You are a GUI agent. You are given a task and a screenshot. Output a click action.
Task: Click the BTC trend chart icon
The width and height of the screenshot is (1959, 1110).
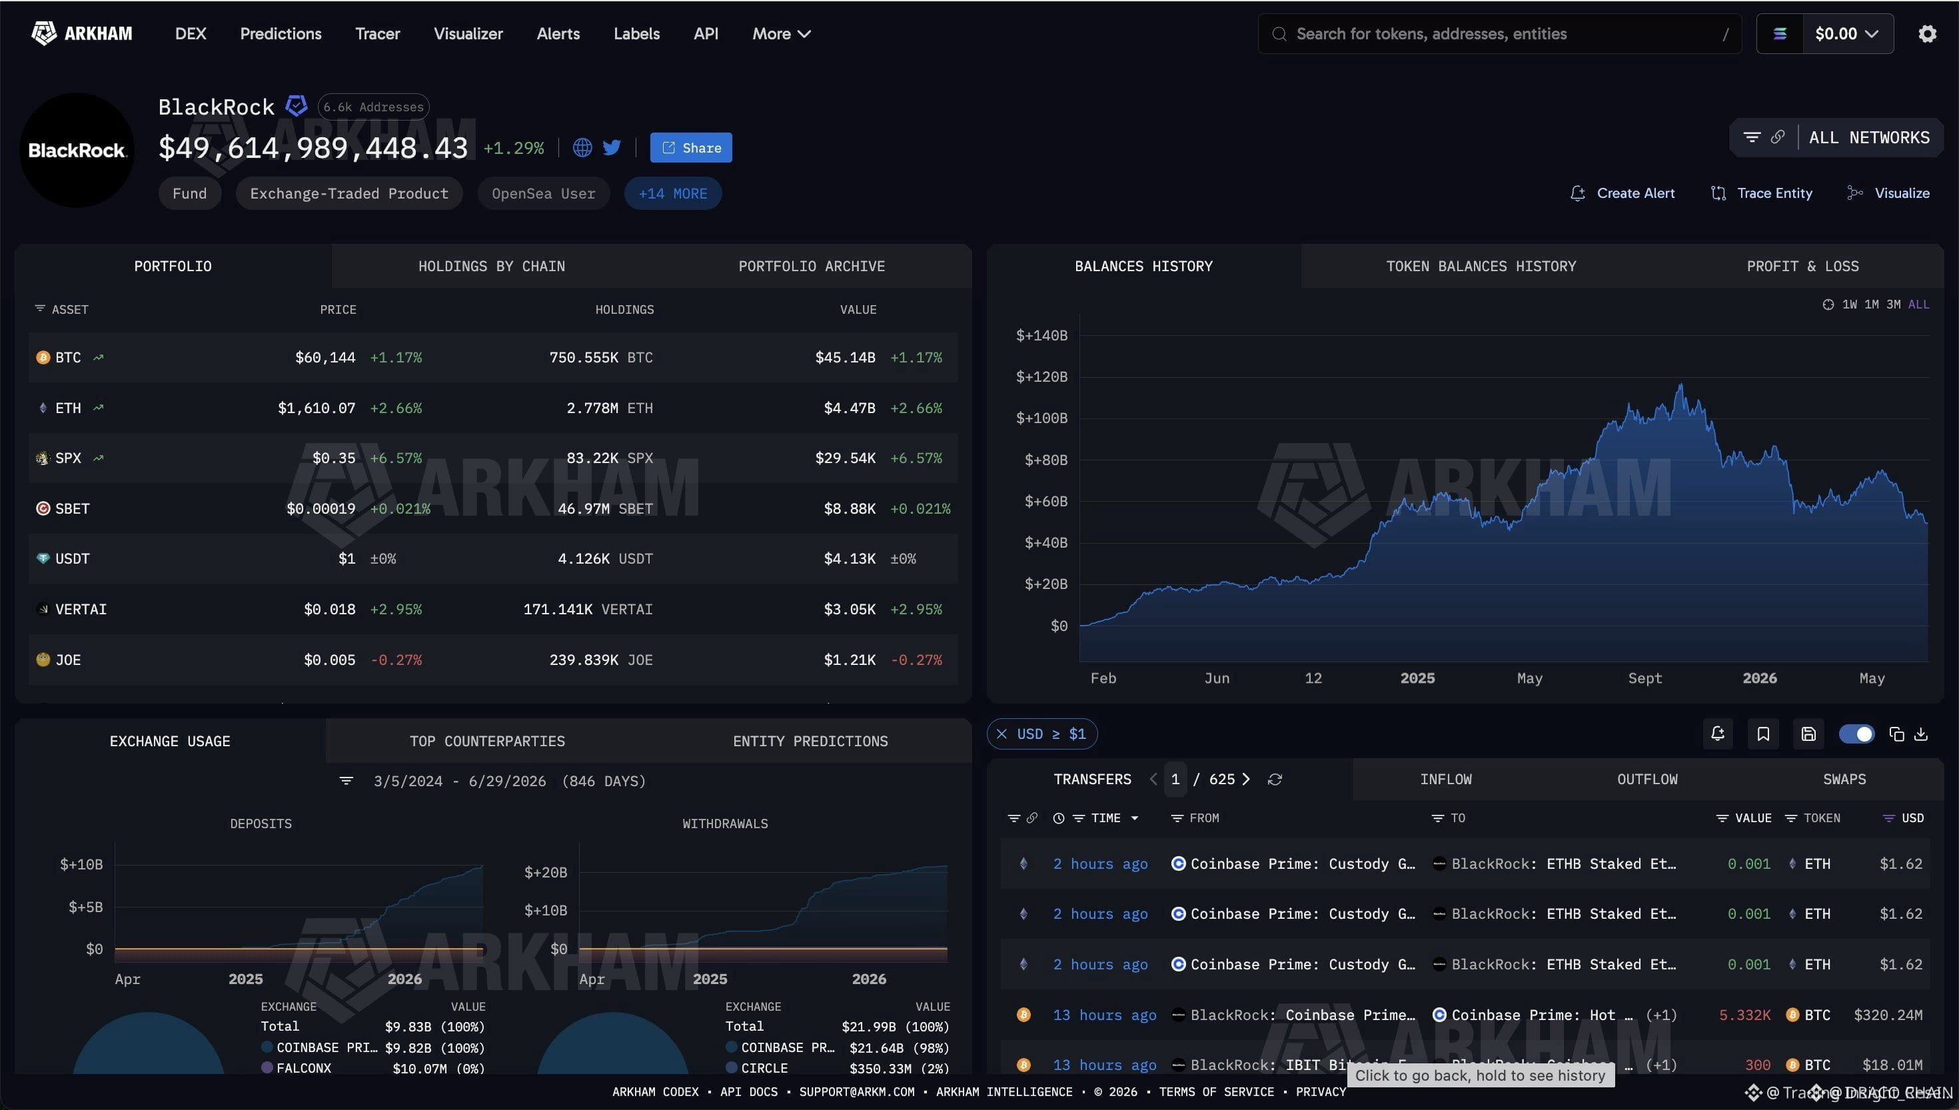coord(99,357)
